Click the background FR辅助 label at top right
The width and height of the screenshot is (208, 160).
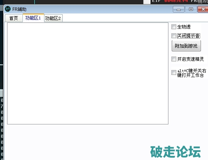point(199,1)
